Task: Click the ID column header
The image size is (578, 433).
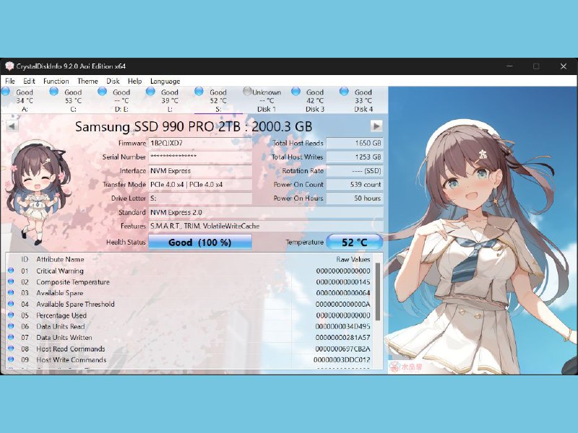Action: click(x=25, y=259)
